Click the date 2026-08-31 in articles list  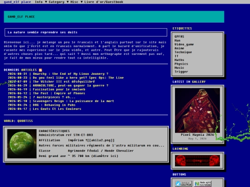tap(18, 74)
